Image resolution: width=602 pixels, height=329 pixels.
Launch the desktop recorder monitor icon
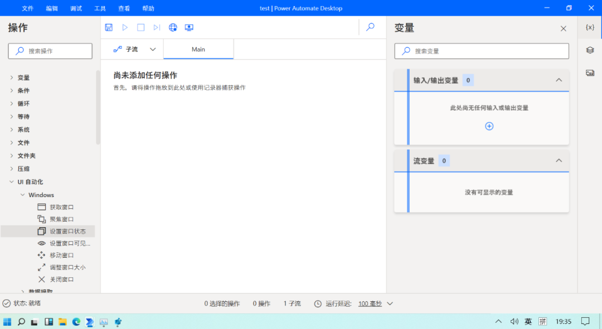point(189,27)
